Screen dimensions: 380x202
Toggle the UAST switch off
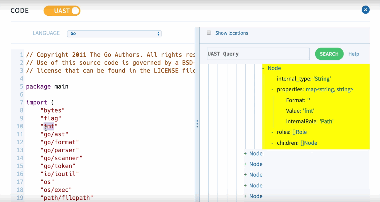[x=62, y=11]
